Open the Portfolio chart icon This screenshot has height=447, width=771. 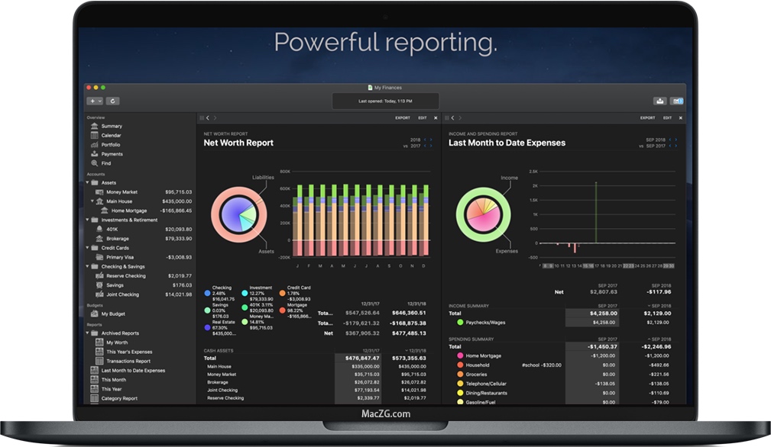pos(95,145)
